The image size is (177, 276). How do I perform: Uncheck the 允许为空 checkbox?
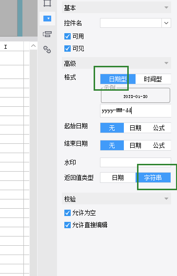[67, 213]
